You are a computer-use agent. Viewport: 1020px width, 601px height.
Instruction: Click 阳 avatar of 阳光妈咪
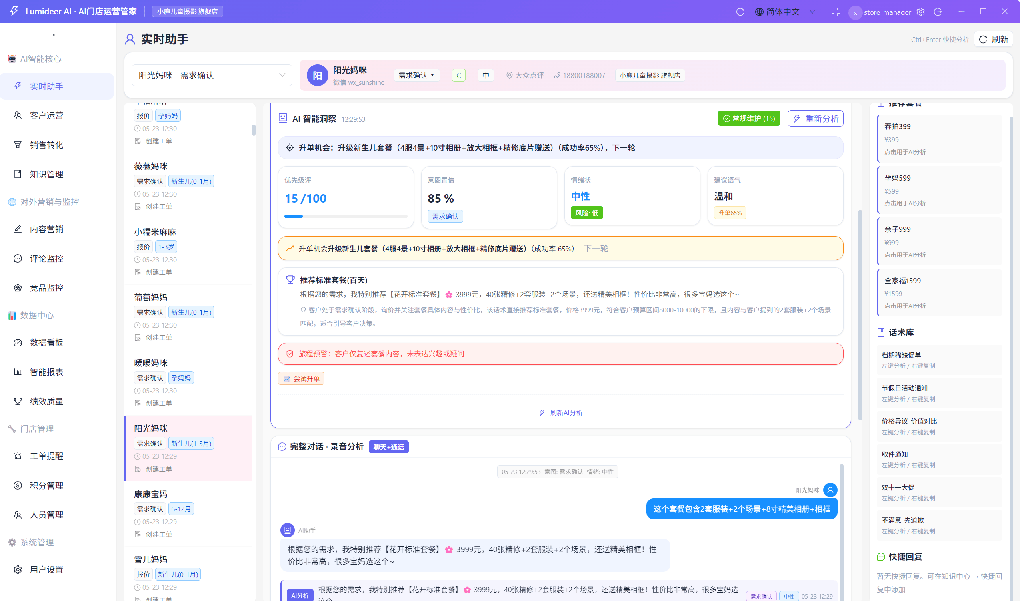coord(317,76)
